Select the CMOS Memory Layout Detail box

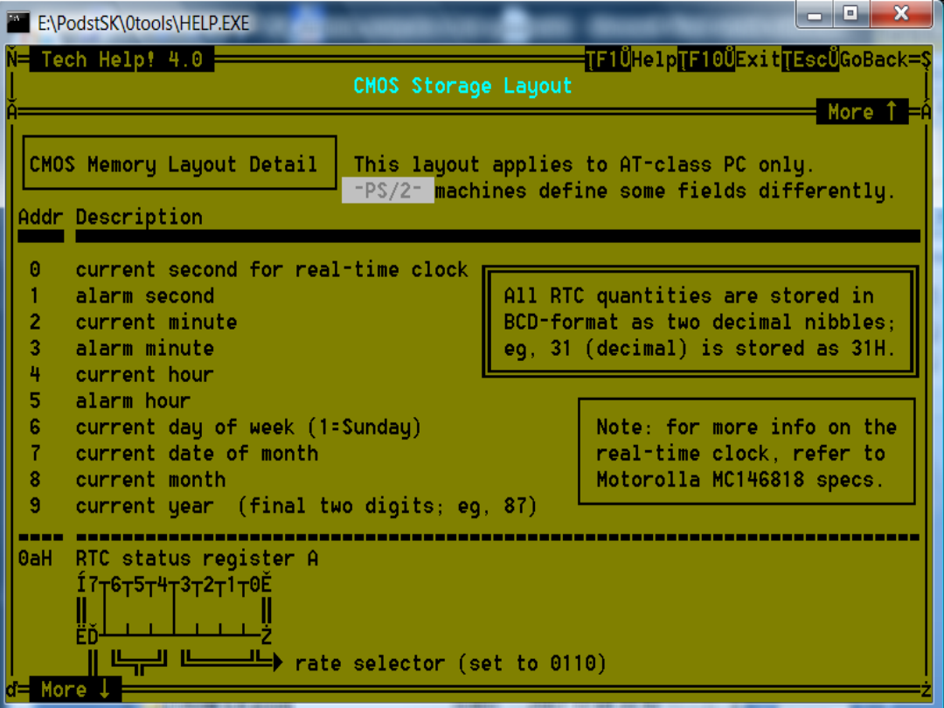pyautogui.click(x=179, y=163)
